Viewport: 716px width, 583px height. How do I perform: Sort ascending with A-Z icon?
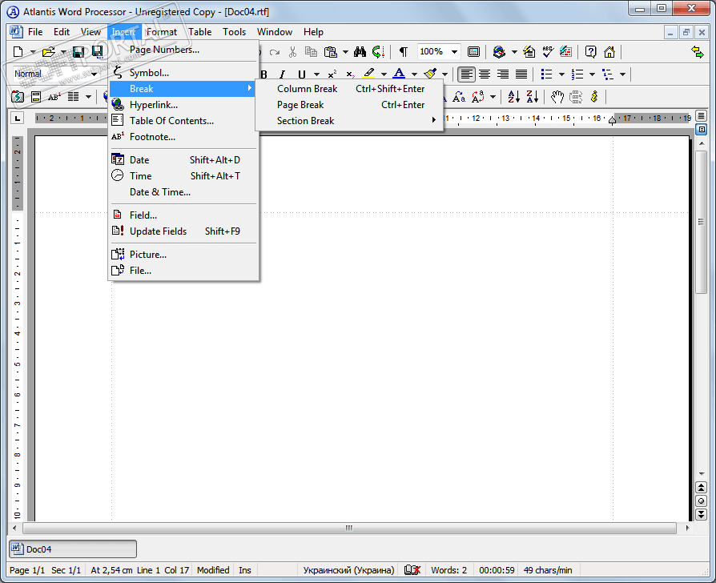(513, 97)
